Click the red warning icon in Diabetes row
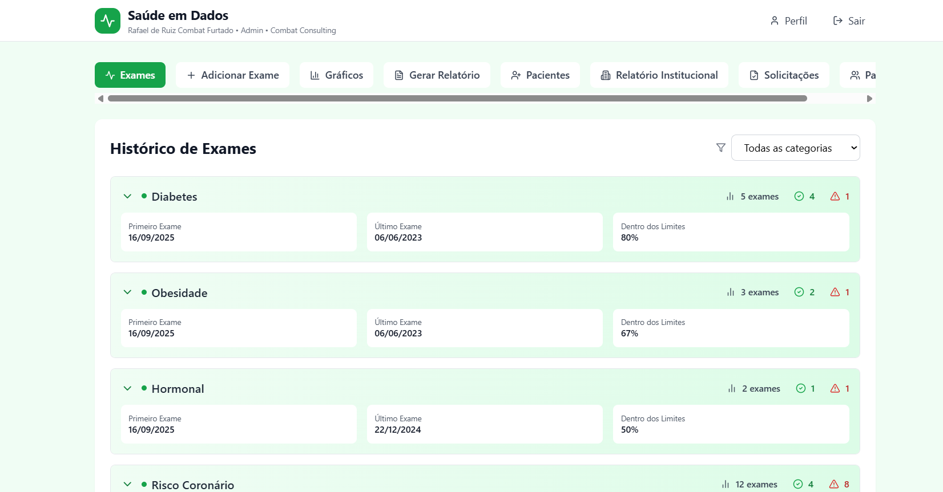 point(835,196)
